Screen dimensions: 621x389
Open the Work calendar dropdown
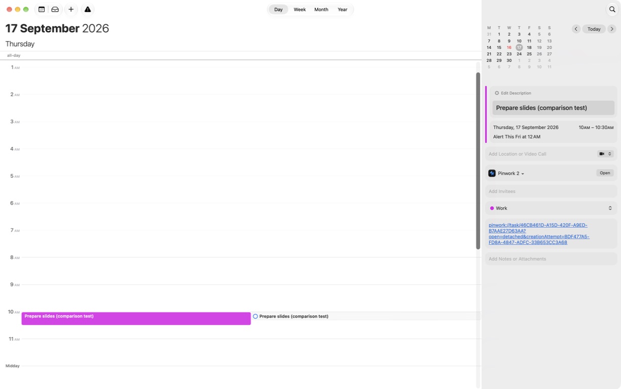610,208
